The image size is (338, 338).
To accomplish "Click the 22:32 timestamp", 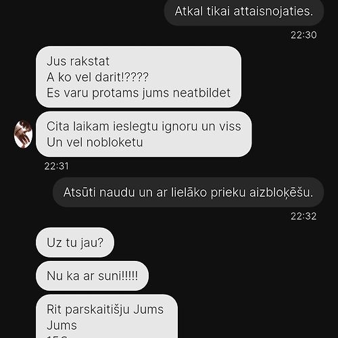I will [304, 216].
